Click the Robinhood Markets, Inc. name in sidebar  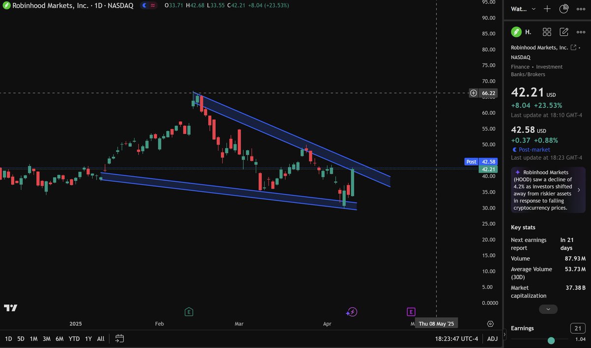(x=539, y=48)
